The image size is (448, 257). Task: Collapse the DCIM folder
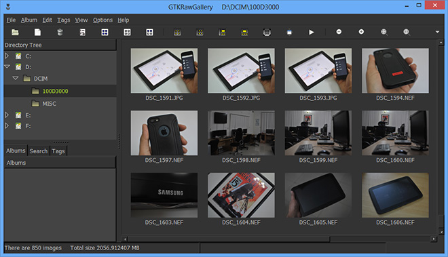point(16,78)
